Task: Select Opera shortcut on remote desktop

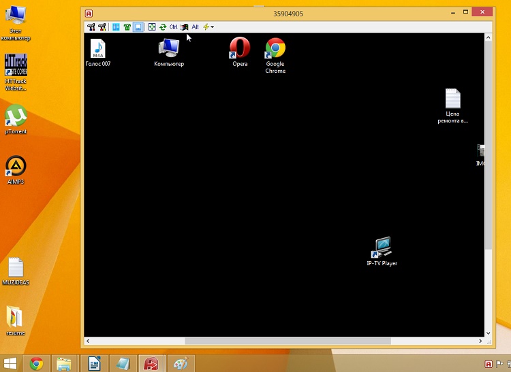Action: (240, 52)
